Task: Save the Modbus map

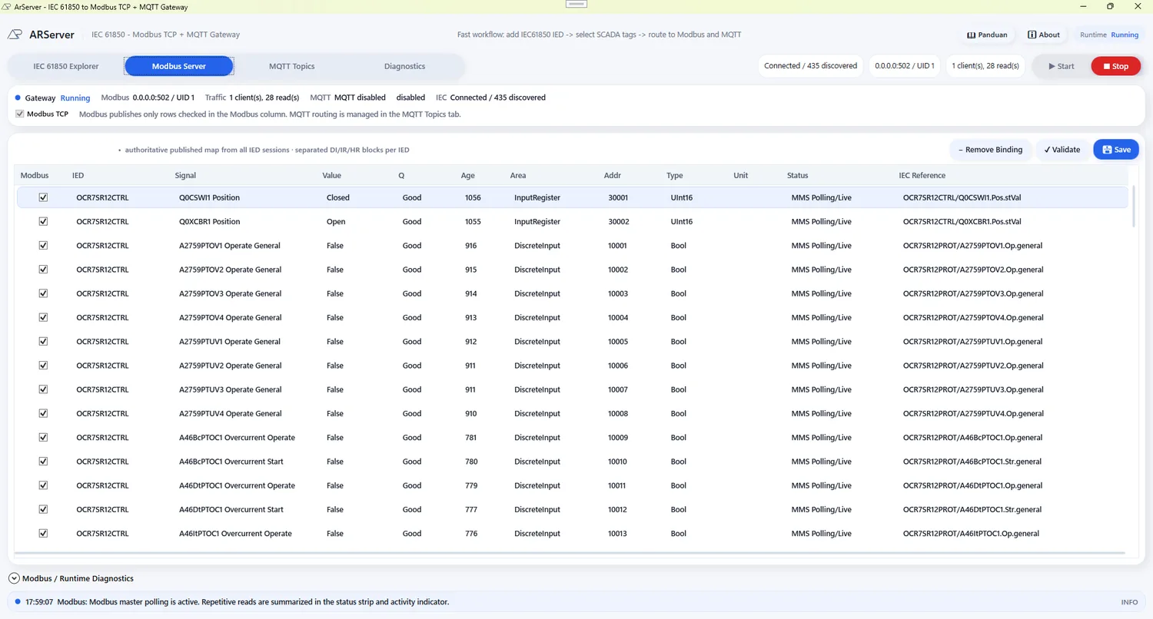Action: pos(1116,150)
